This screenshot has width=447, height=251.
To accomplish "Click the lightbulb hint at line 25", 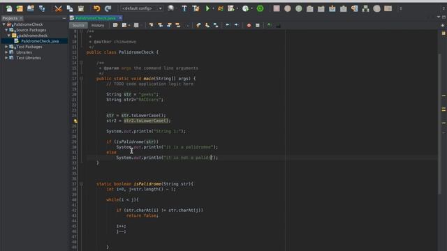I will pos(75,121).
